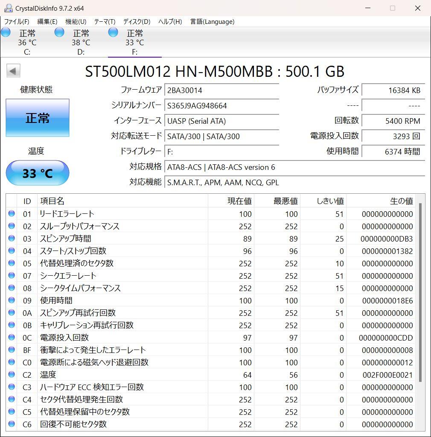Click status orb of attribute 07 シークエラーレート
The image size is (431, 437).
[x=12, y=275]
